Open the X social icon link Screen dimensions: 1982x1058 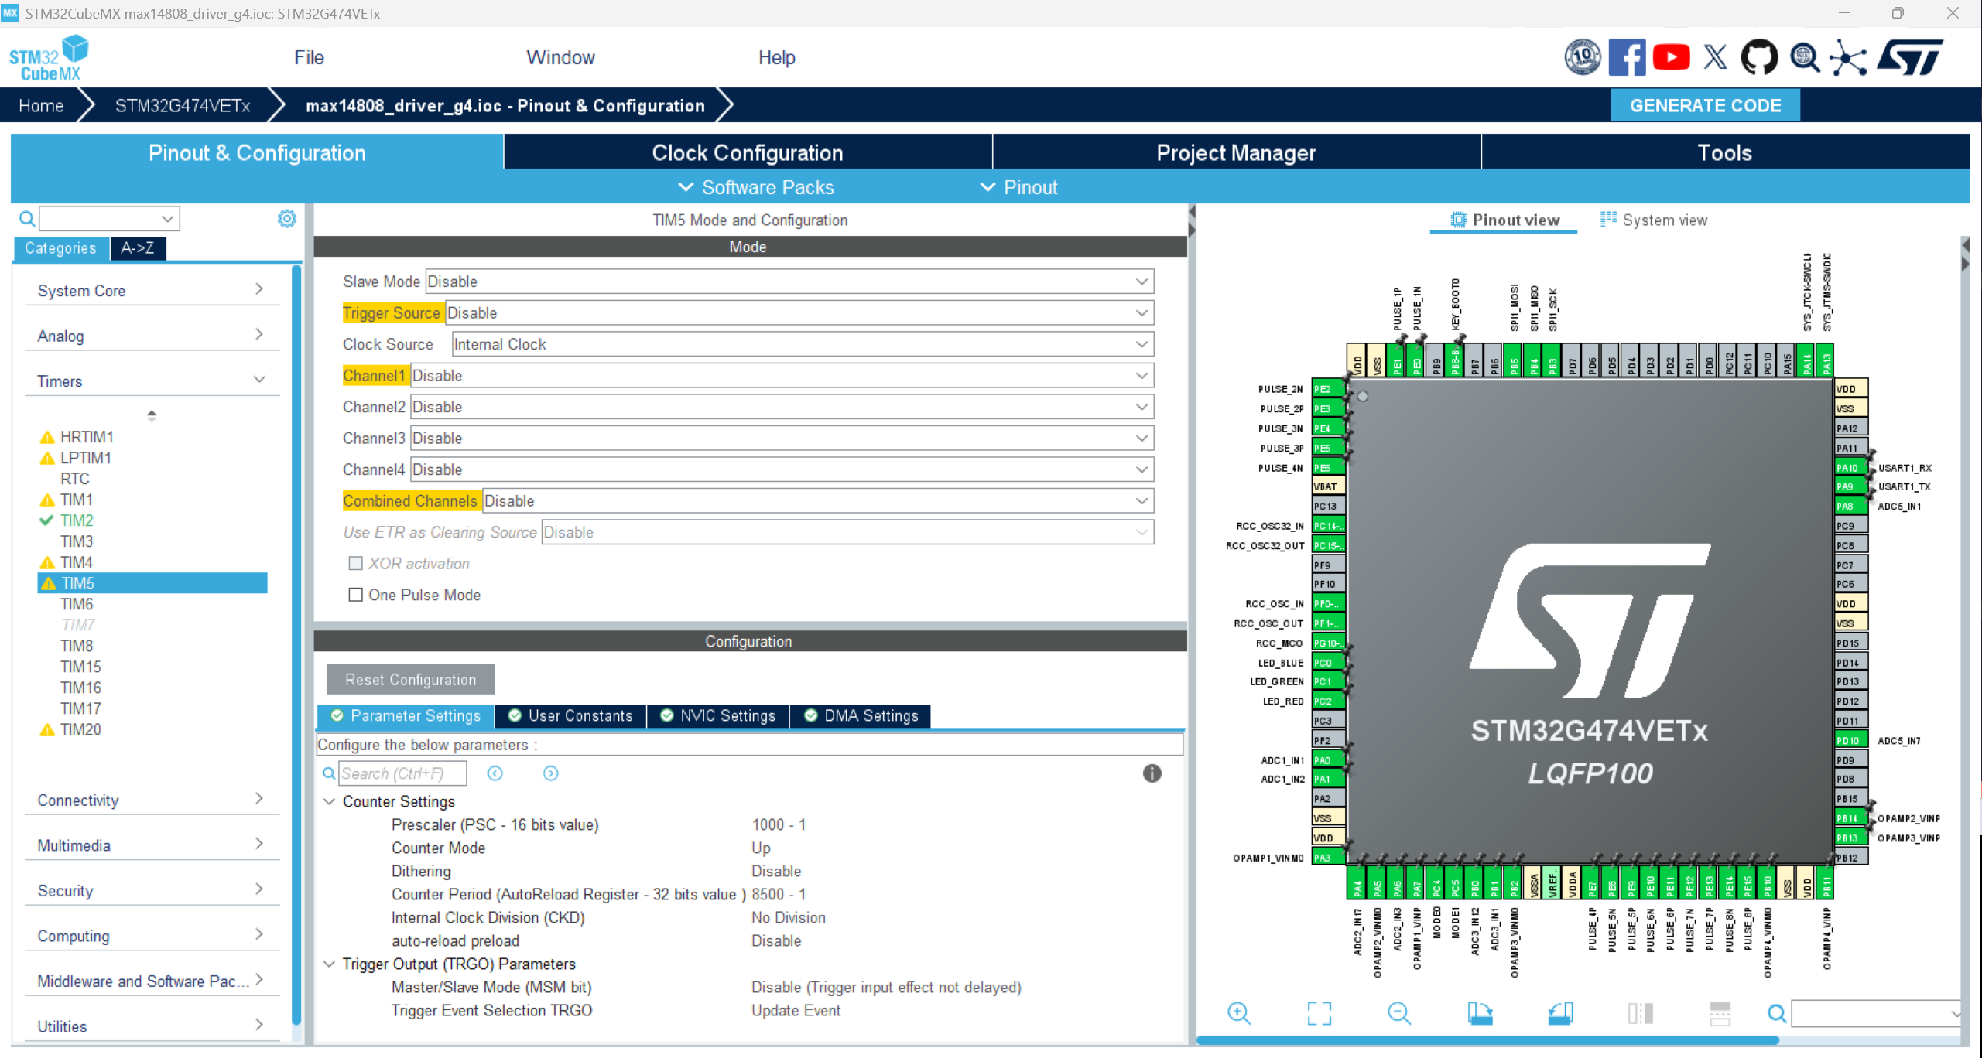1715,57
